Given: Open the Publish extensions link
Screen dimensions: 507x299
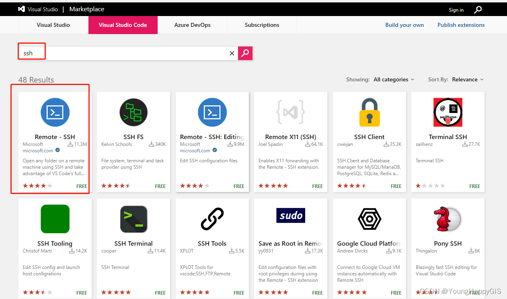Looking at the screenshot, I should click(461, 25).
